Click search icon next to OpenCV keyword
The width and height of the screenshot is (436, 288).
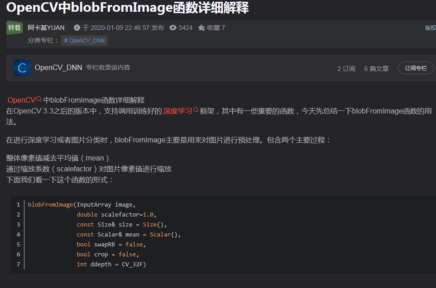[x=39, y=99]
